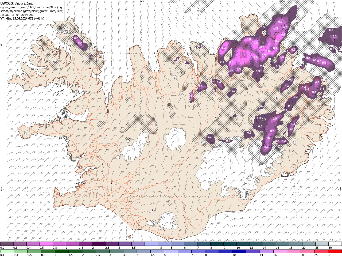This screenshot has height=257, width=342.
Task: Click the green 0.5 swatch in lower legend row
Action: 34,251
